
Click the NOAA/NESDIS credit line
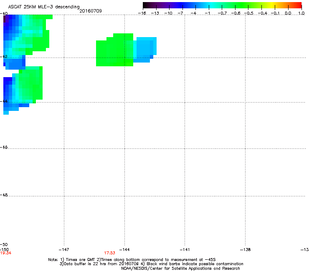180,268
